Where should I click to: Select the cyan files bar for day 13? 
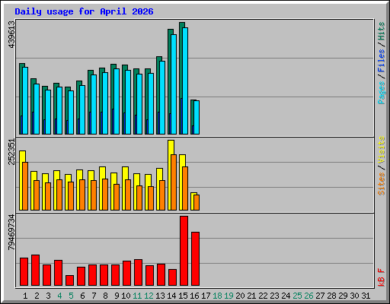(x=162, y=97)
